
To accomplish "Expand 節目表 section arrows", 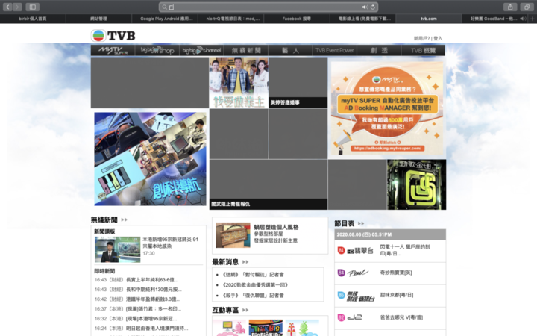I will tap(361, 223).
